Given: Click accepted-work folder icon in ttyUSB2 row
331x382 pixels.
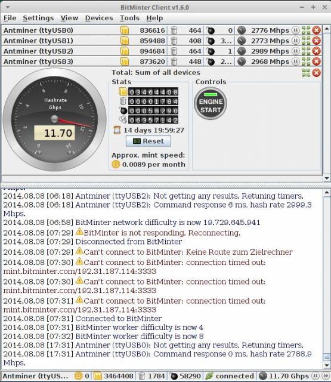Looking at the screenshot, I should 125,51.
